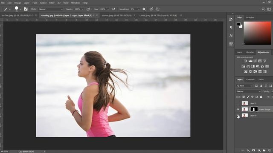Open the collapsed History panel icon
Viewport: 273px width, 153px height.
click(231, 20)
